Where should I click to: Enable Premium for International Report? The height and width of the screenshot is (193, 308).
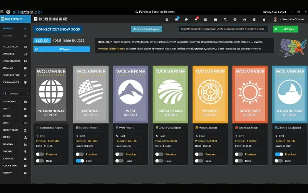[x=40, y=154]
